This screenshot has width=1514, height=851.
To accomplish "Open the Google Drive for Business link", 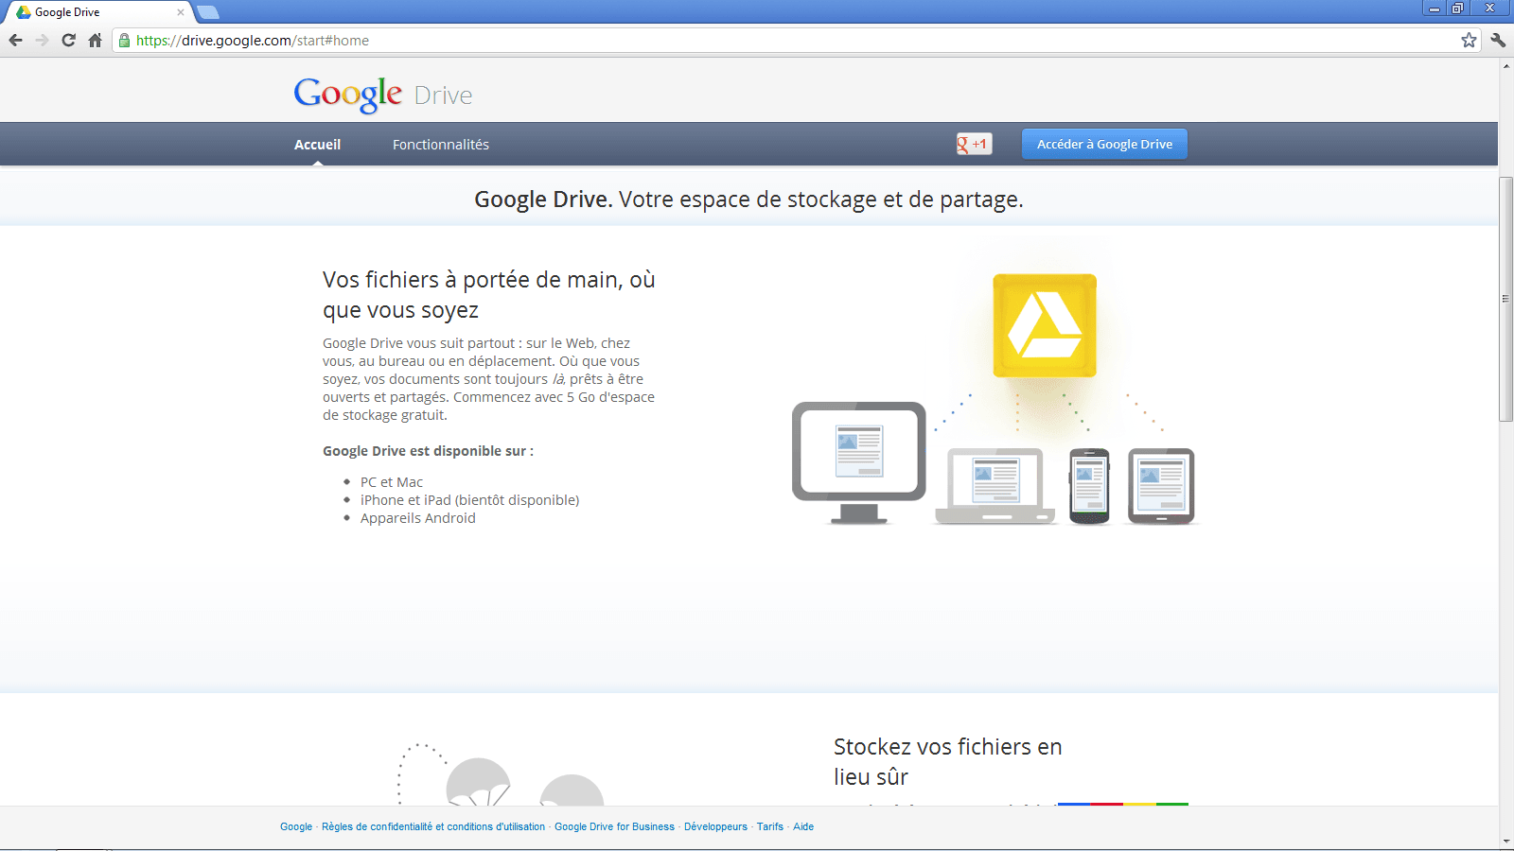I will (x=614, y=826).
